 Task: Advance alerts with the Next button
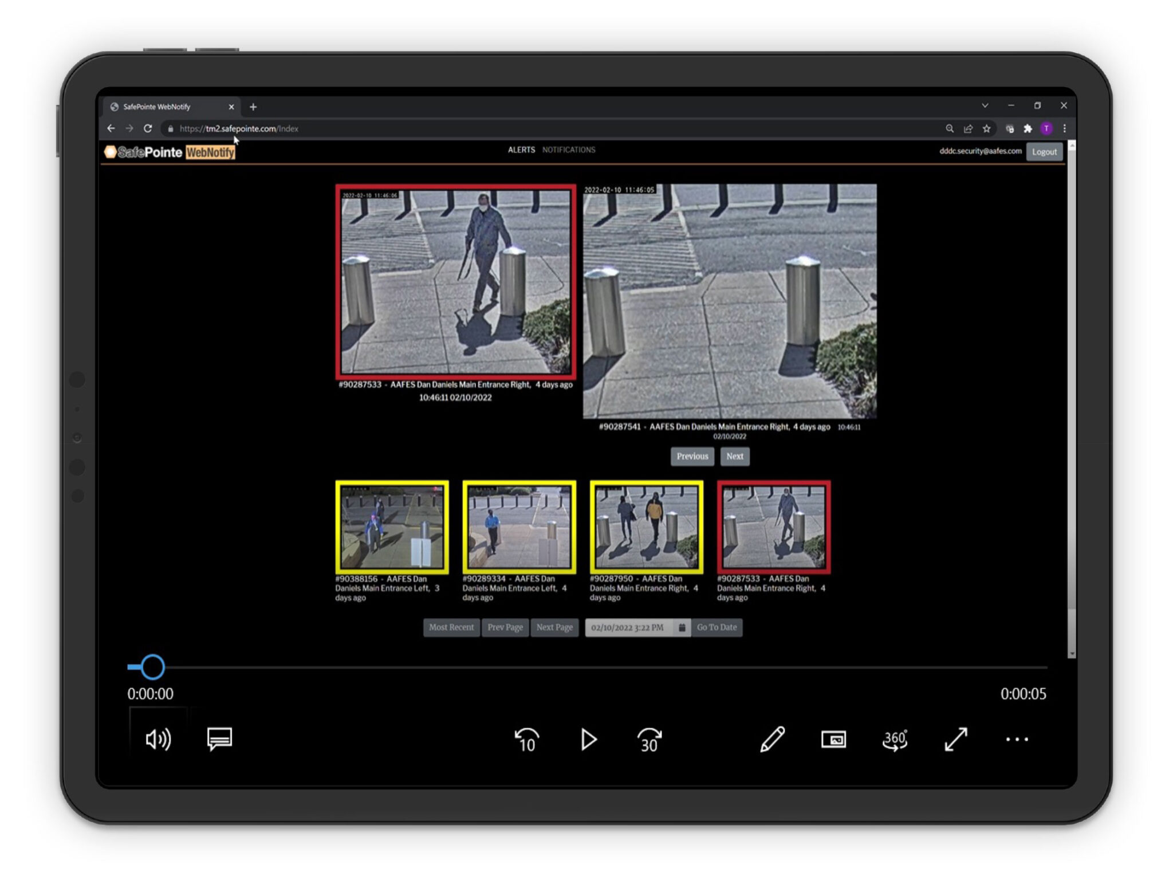(735, 457)
